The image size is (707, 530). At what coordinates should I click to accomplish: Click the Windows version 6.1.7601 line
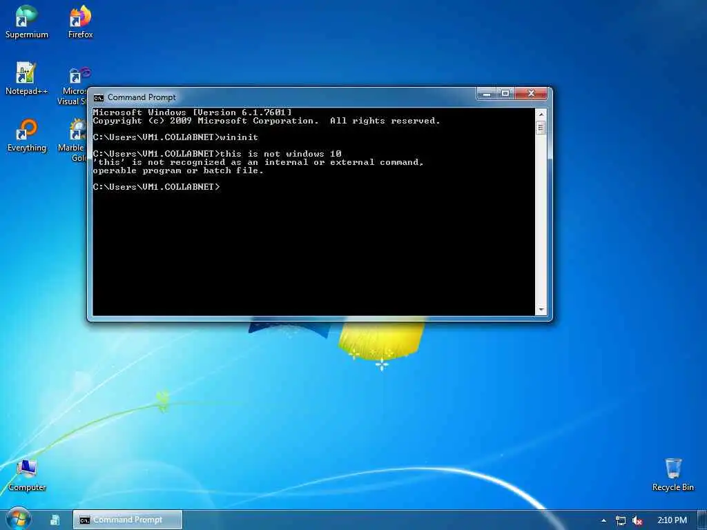[193, 112]
